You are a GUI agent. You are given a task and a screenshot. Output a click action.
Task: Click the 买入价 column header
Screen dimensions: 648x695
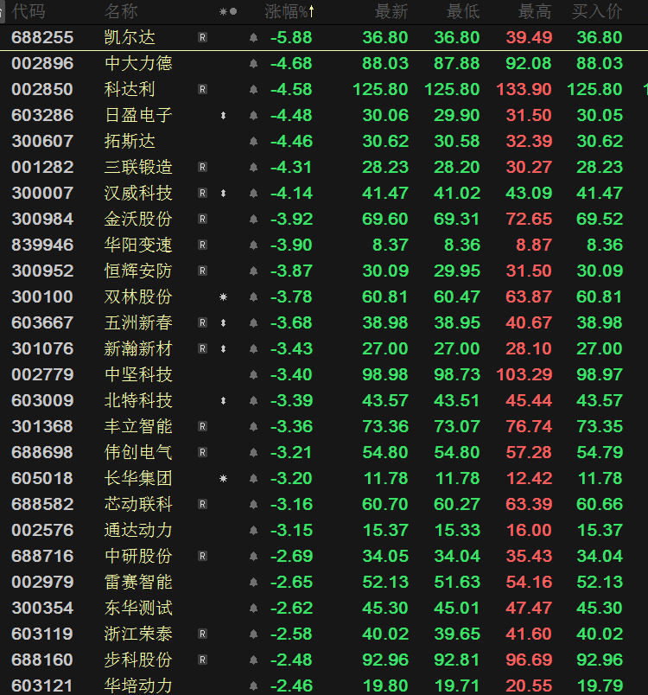click(597, 11)
